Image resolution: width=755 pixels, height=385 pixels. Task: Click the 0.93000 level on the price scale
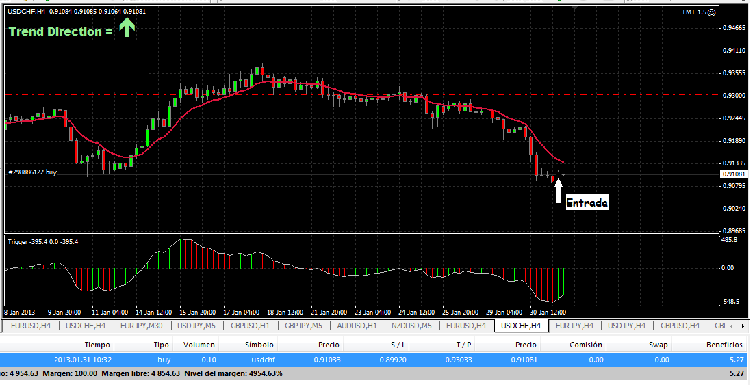734,96
